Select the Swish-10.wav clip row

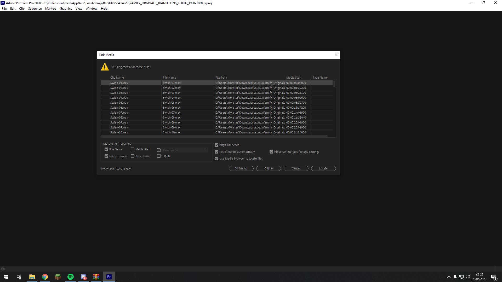point(216,132)
